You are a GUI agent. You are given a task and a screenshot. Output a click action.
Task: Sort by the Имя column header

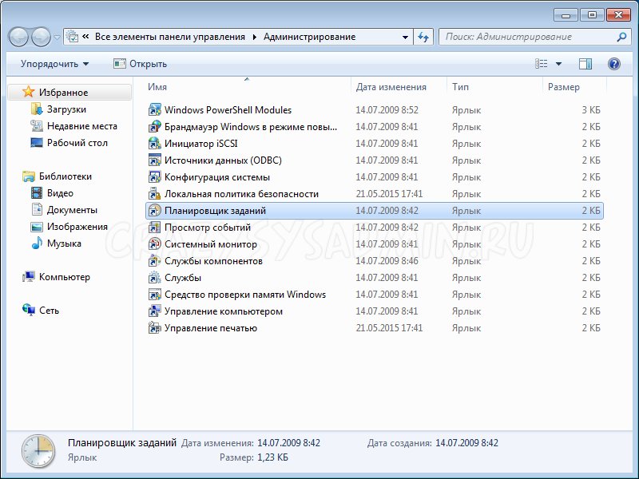coord(157,87)
